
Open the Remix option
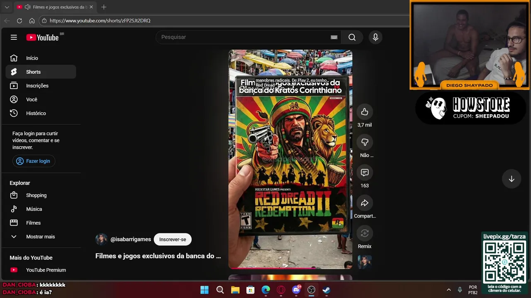(x=365, y=233)
